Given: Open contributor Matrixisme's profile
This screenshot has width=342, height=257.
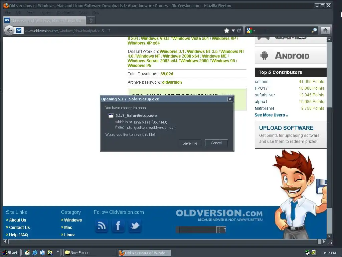Looking at the screenshot, I should (265, 108).
